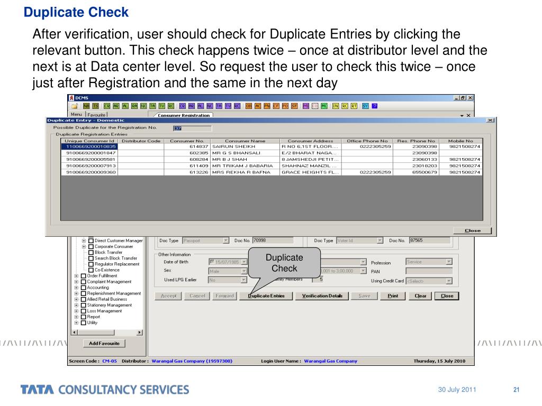The width and height of the screenshot is (542, 406).
Task: Open the green TV toolbar icon
Action: (x=162, y=106)
